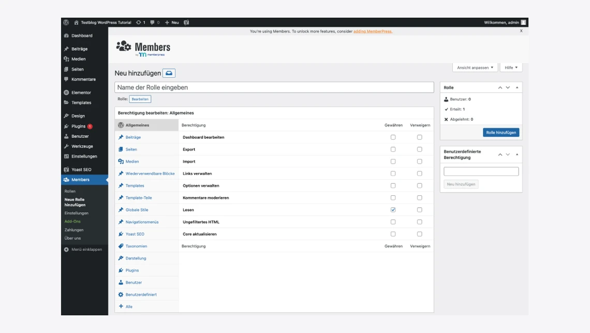Uncheck the Gewähren checkbox for Lesen
The height and width of the screenshot is (333, 590).
(x=393, y=210)
